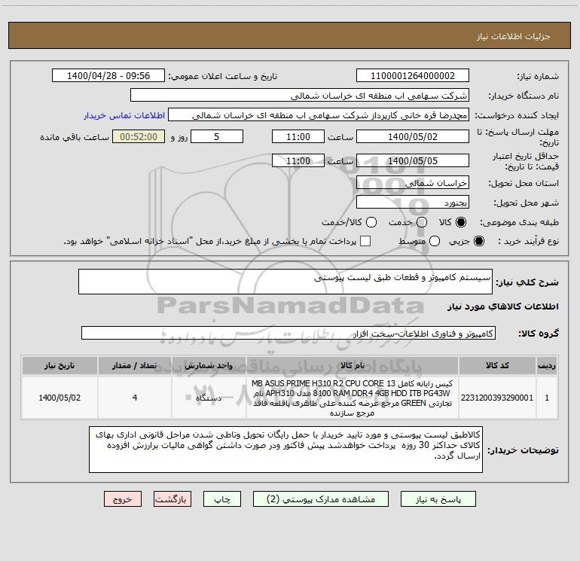This screenshot has height=561, width=580.
Task: Select the خدمت radio button
Action: click(x=422, y=222)
